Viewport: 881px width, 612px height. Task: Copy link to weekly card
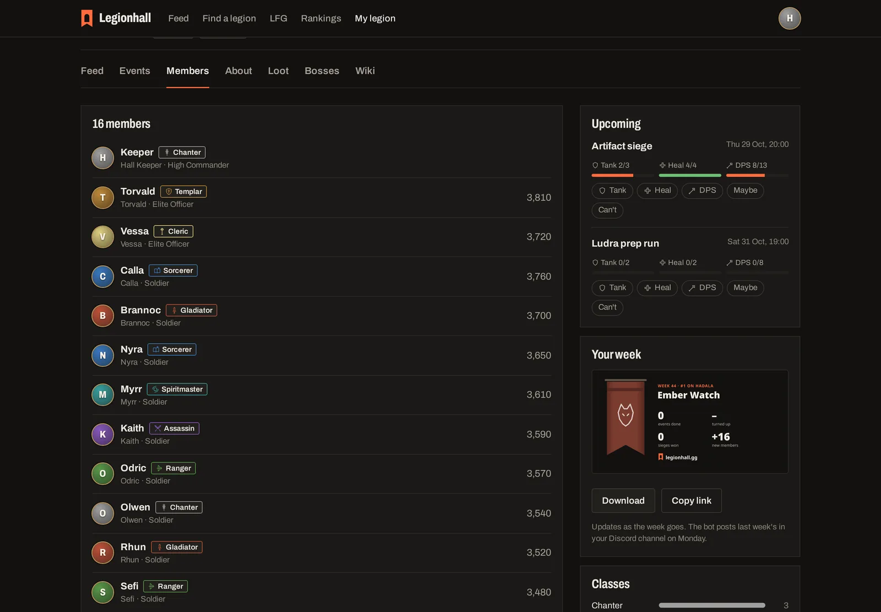click(692, 501)
